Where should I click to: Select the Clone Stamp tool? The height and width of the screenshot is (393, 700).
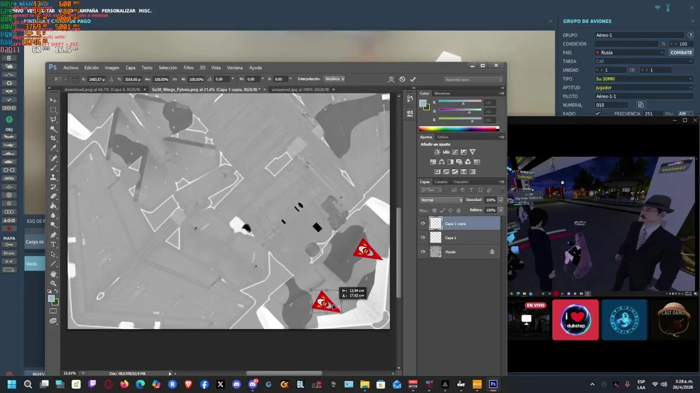[53, 177]
